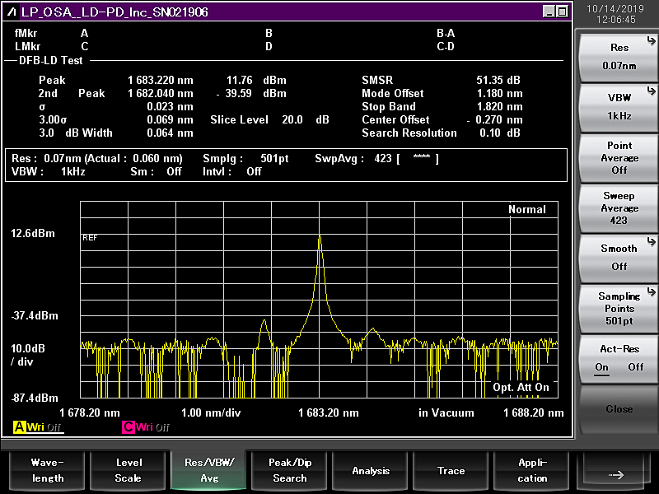Select the Sweep Average 423 softkey
Image resolution: width=659 pixels, height=494 pixels.
tap(619, 207)
